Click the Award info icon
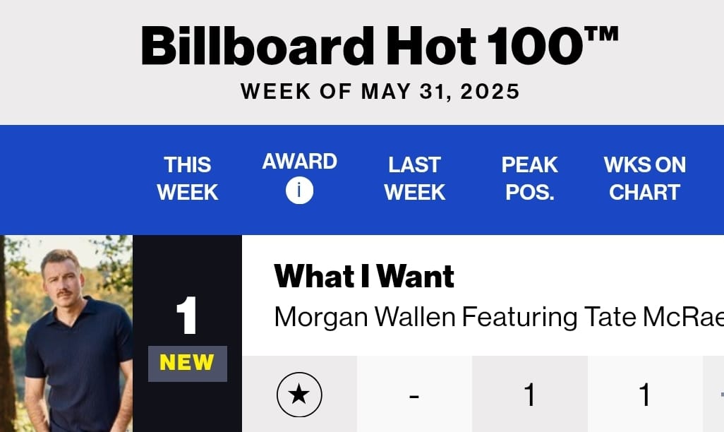The image size is (724, 432). point(299,191)
